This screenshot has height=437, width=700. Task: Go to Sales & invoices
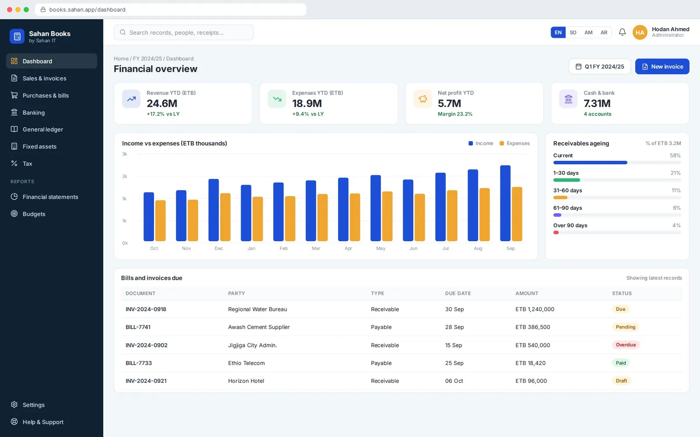pos(52,78)
